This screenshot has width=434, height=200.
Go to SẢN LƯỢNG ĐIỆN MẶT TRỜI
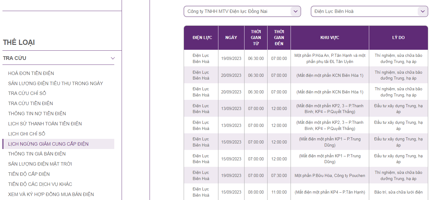[40, 164]
